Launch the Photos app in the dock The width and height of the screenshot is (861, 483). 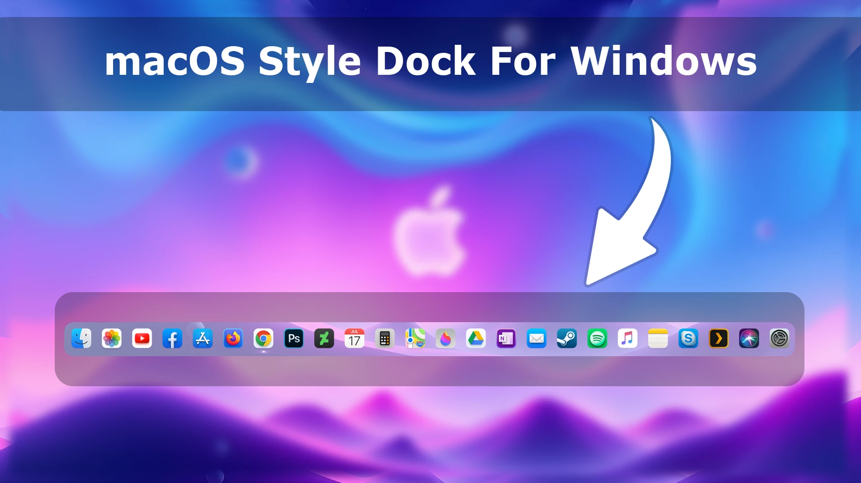(x=112, y=339)
